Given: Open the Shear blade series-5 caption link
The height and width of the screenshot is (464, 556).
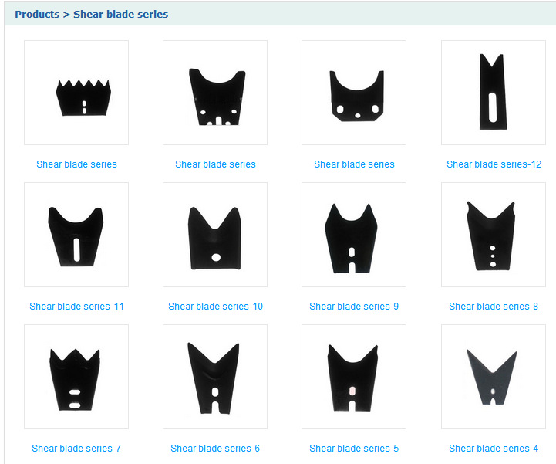Looking at the screenshot, I should point(354,448).
